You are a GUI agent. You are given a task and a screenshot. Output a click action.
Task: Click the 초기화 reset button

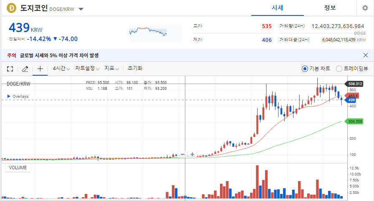click(135, 68)
